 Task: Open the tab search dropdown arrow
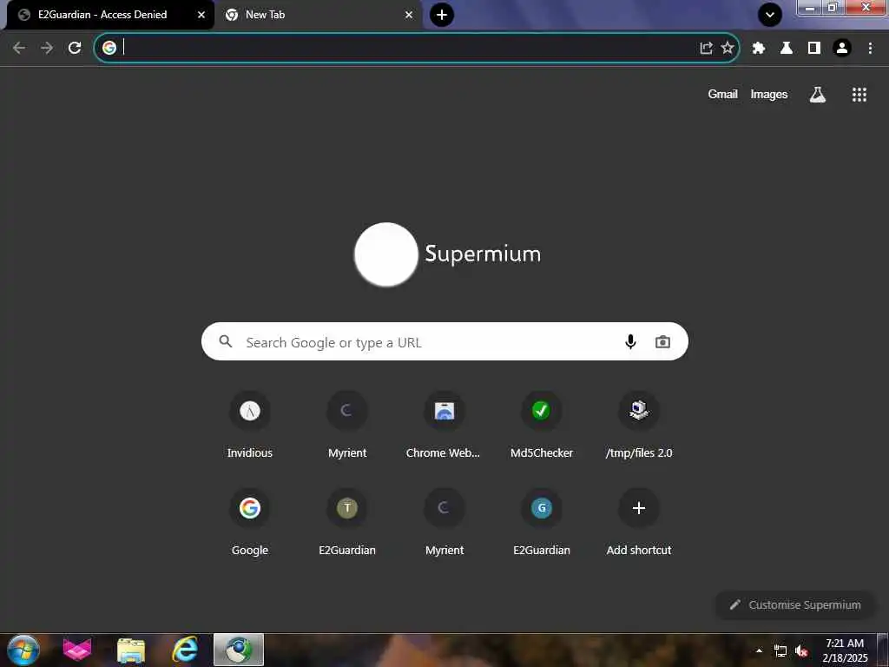(770, 15)
